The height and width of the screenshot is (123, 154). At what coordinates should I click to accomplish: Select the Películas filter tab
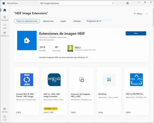(x=77, y=21)
